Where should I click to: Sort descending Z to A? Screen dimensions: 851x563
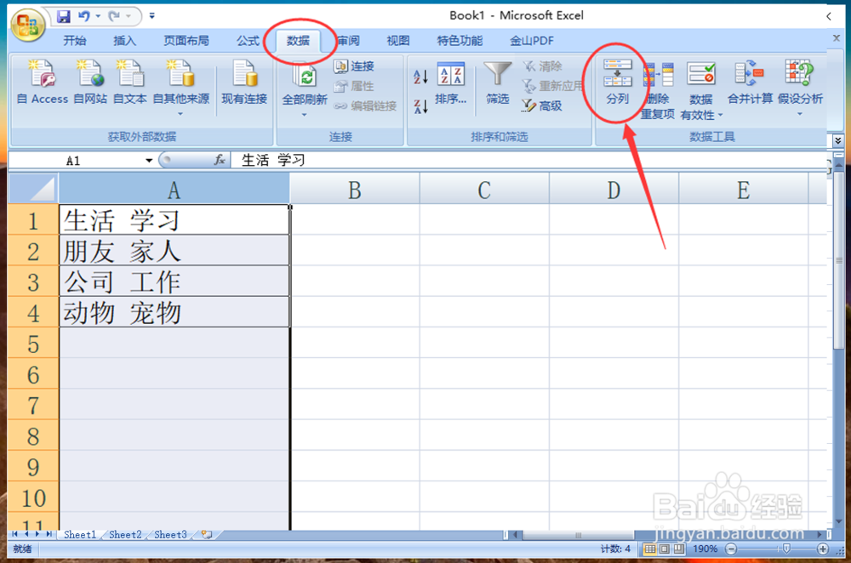tap(420, 105)
